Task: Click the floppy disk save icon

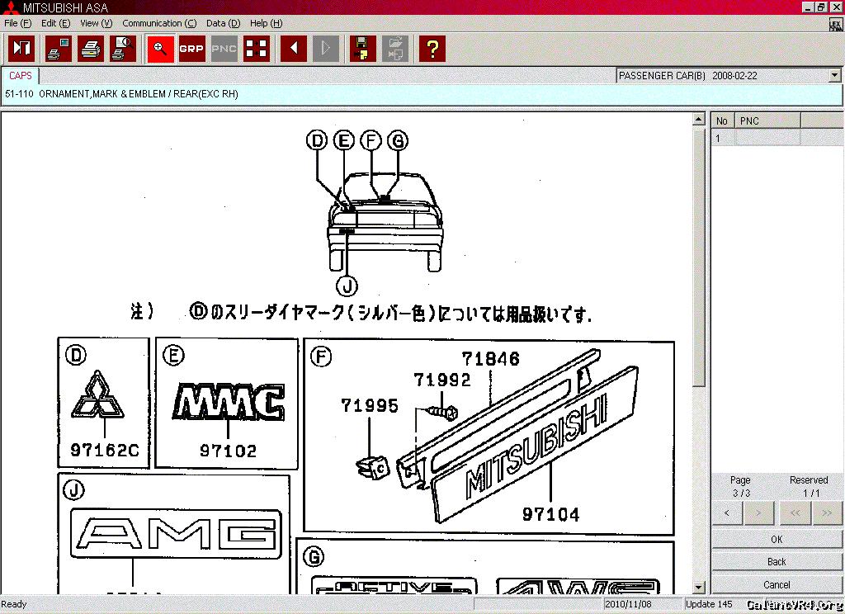Action: (362, 49)
